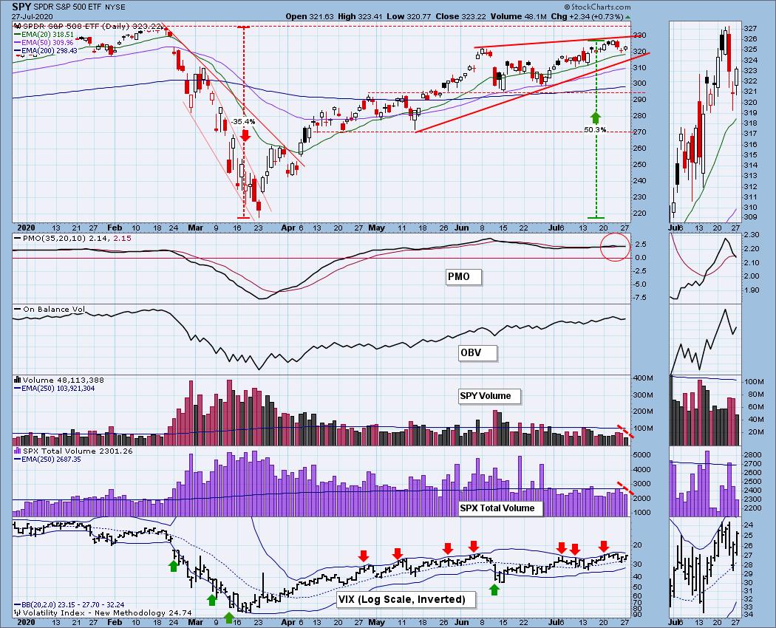Click the 327 price level in the zoomed side chart
The width and height of the screenshot is (776, 628).
click(x=750, y=28)
